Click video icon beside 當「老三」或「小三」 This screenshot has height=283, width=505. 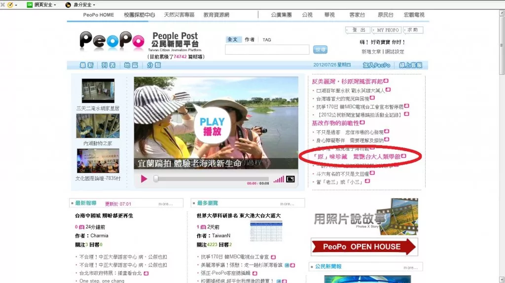[x=367, y=181]
